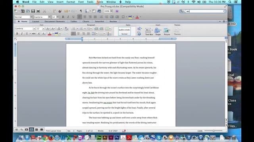This screenshot has height=142, width=254.
Task: Center align text in ribbon
Action: [x=78, y=34]
